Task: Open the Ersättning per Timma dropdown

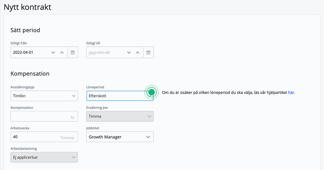Action: [120, 116]
